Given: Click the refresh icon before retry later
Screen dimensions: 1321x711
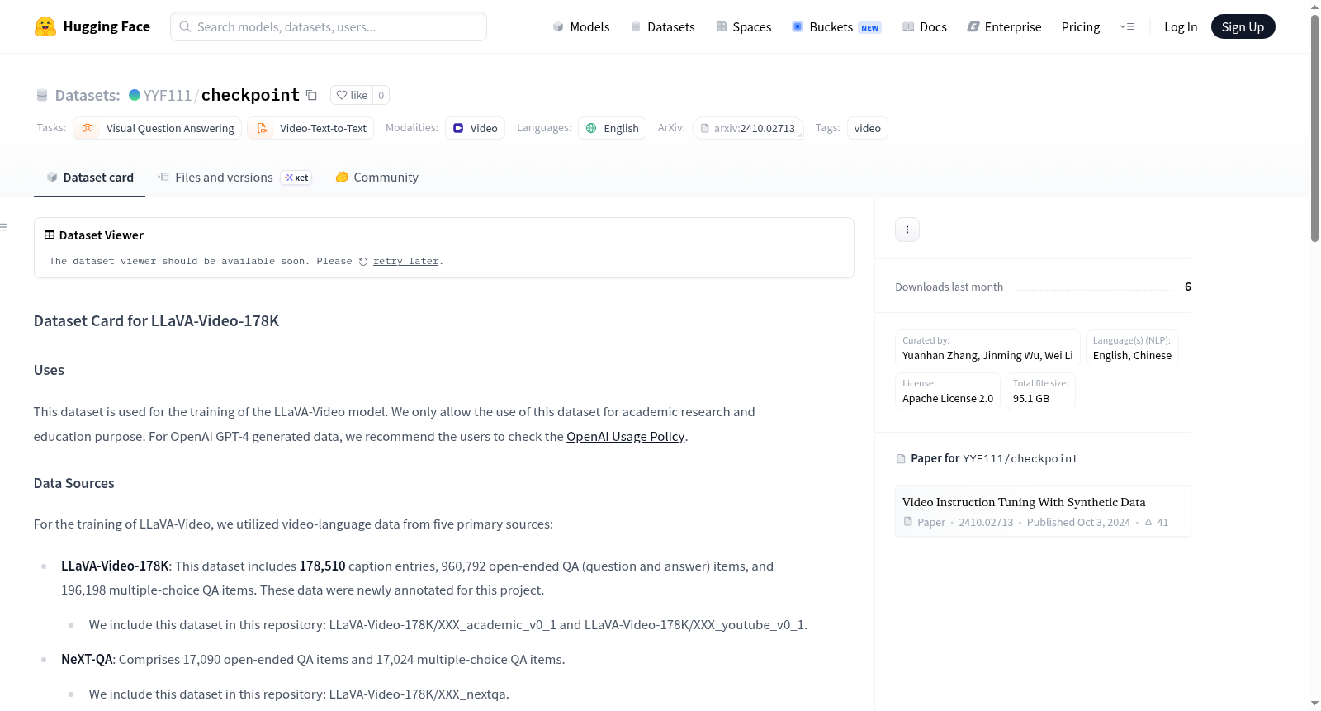Looking at the screenshot, I should pos(363,262).
